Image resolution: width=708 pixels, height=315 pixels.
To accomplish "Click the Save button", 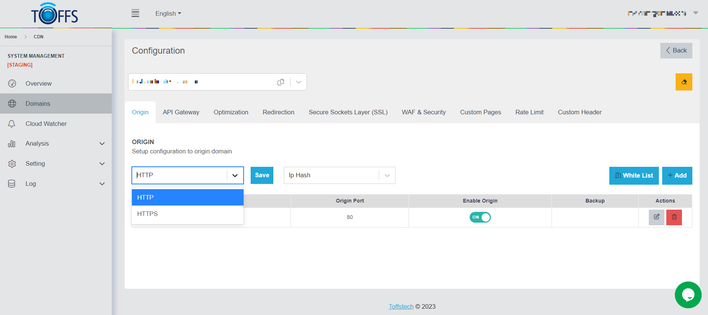I will pos(262,175).
